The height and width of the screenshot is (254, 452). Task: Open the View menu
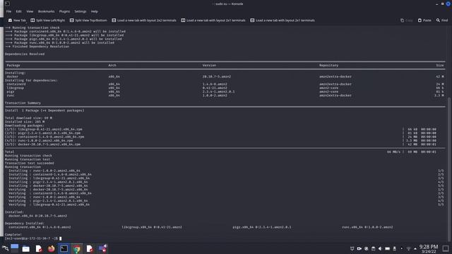(x=30, y=11)
